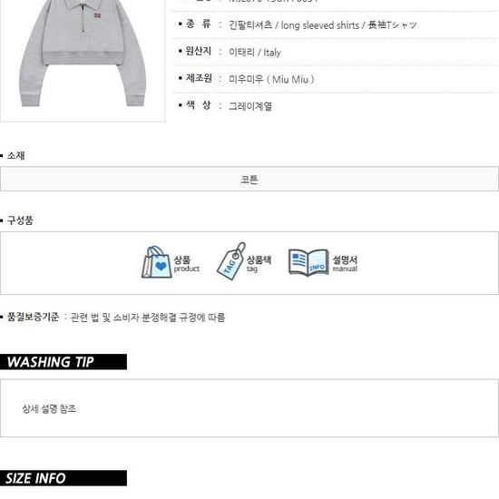The image size is (499, 499).
Task: Click the 이태리 / Italy origin text
Action: [x=255, y=52]
